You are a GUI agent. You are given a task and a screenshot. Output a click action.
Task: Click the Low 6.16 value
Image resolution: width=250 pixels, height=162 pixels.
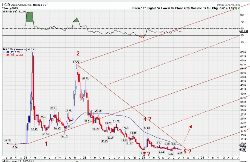pos(167,8)
